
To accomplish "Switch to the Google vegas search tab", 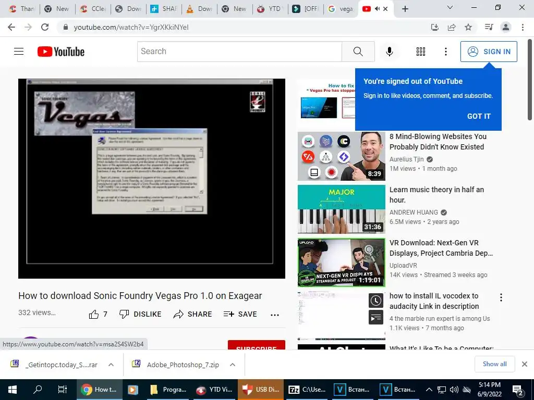I will [341, 9].
